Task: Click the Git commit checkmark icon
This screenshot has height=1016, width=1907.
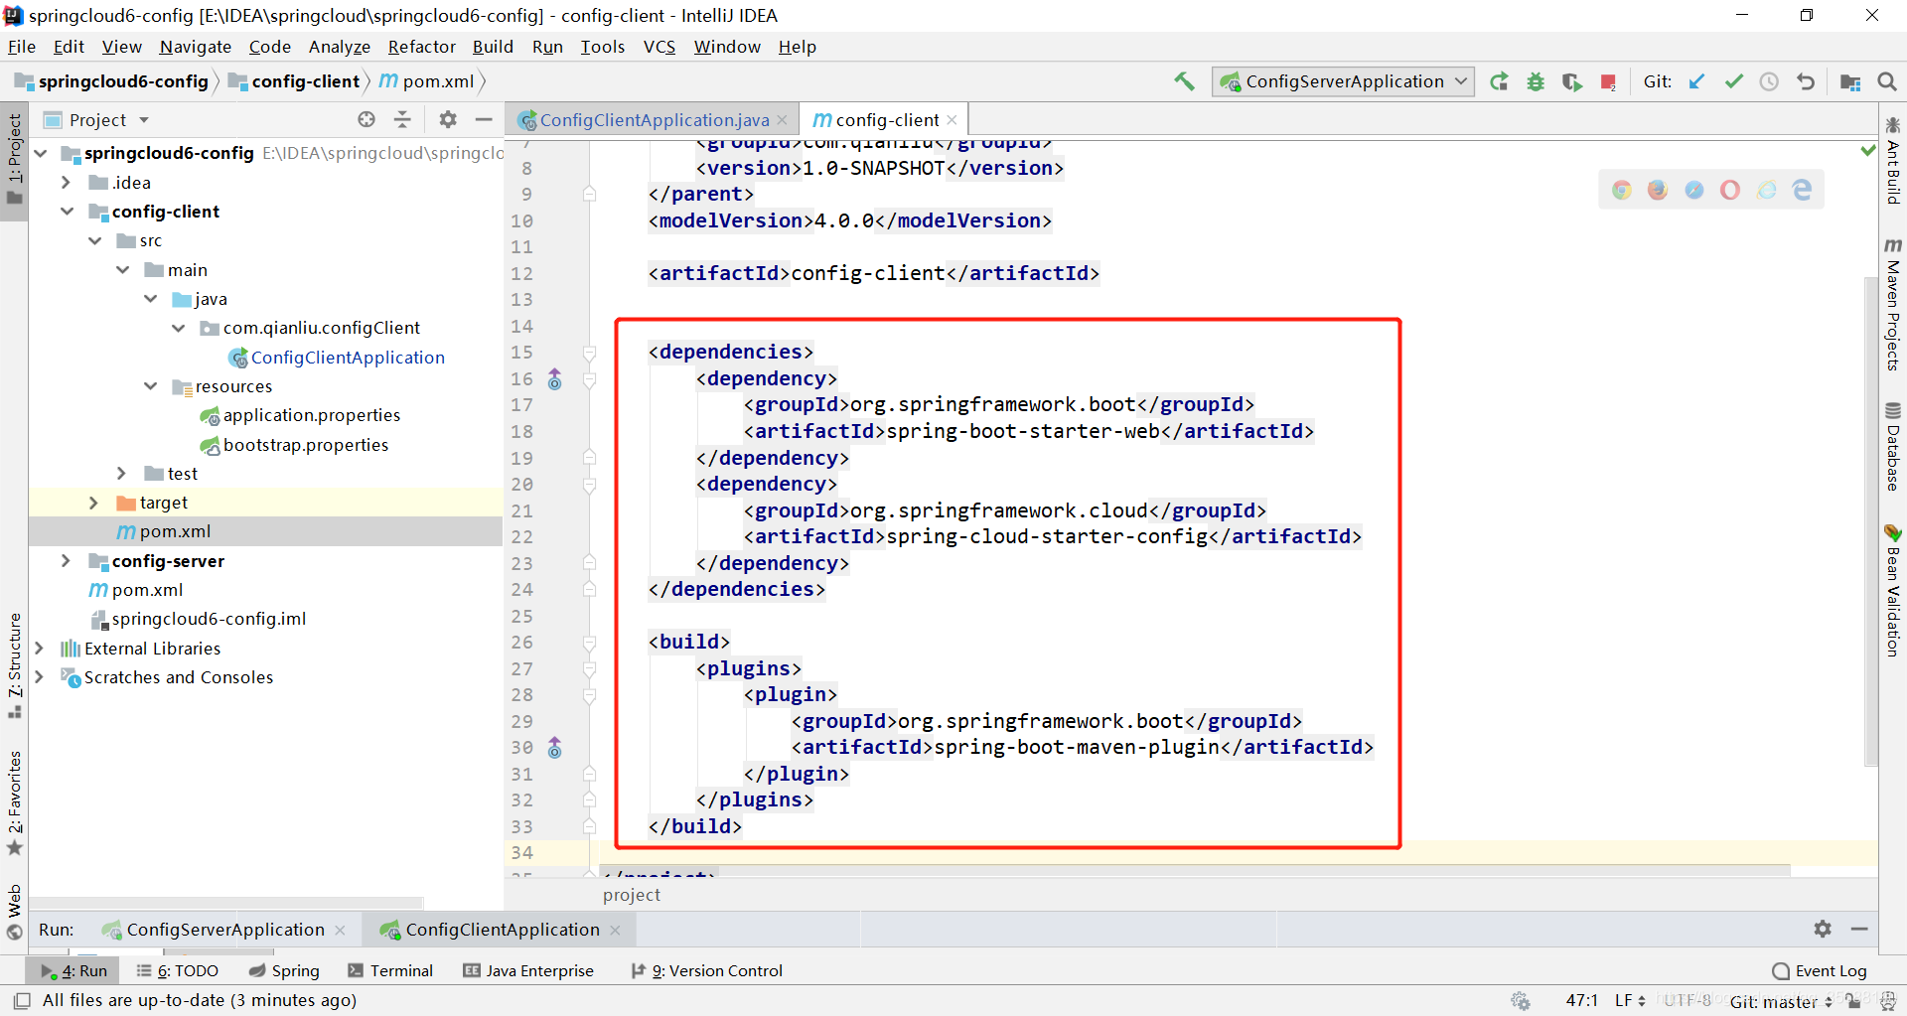Action: point(1733,81)
